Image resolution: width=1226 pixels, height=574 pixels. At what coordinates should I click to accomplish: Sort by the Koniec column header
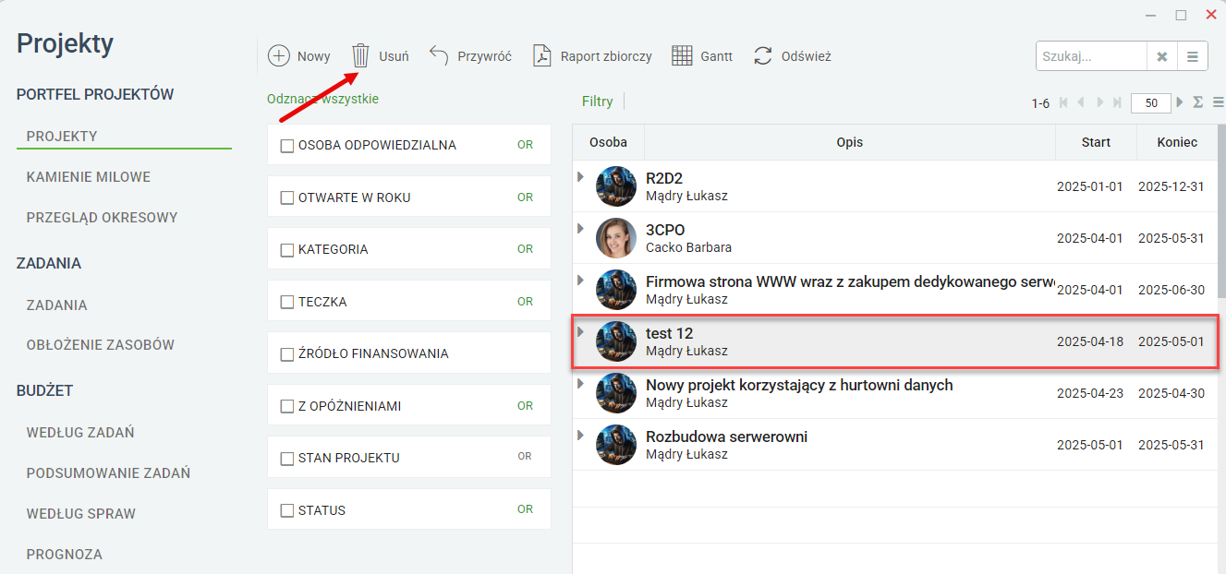click(x=1177, y=142)
